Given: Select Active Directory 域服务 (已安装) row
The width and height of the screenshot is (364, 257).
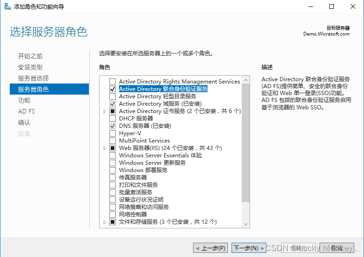Looking at the screenshot, I should coord(160,104).
